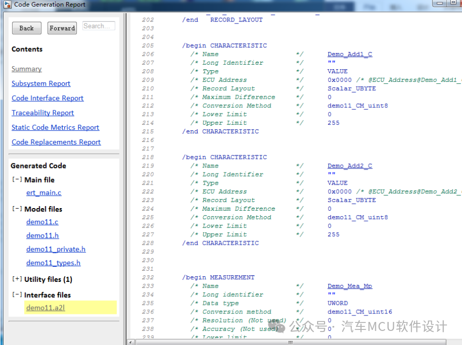Click 'VALUE' type on line 221
Screen dimensions: 462x345
[338, 183]
